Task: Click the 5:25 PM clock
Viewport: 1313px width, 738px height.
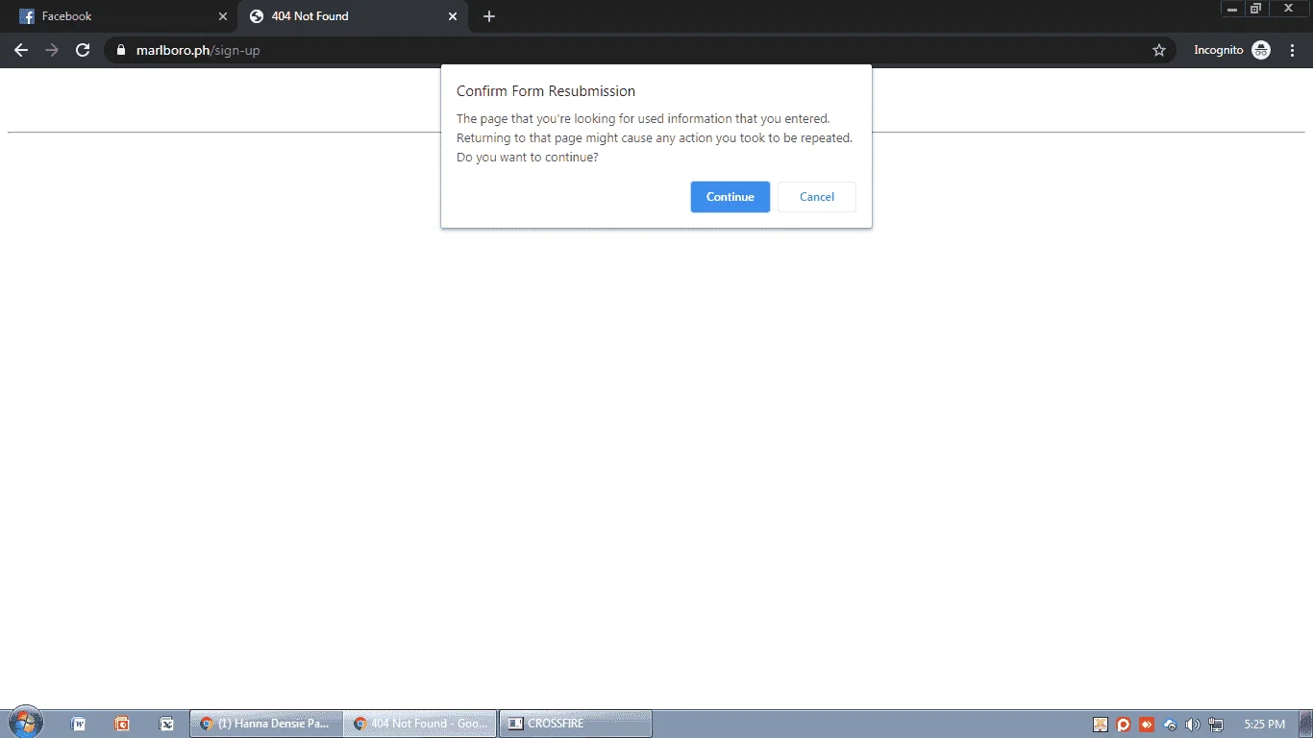Action: click(1264, 724)
